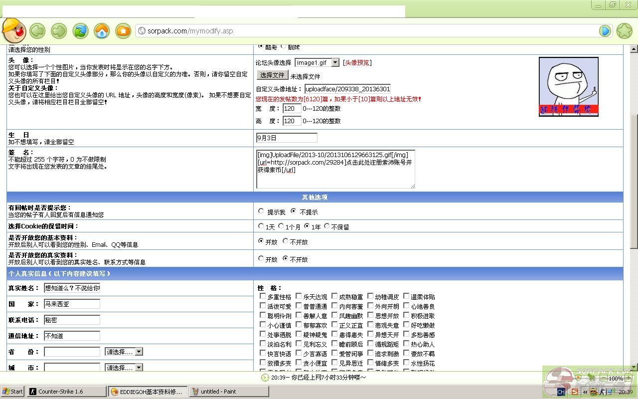Click the browser forward arrow button
The height and width of the screenshot is (399, 638).
tap(59, 31)
